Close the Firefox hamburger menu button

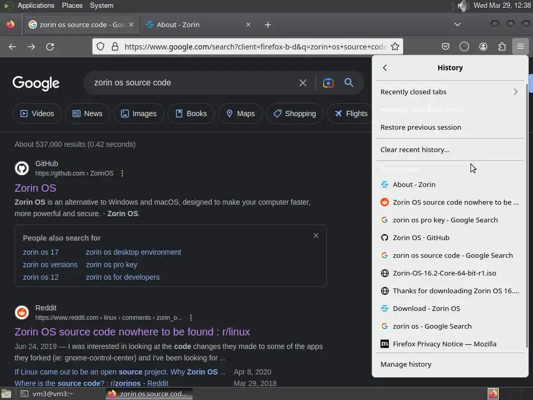(520, 46)
